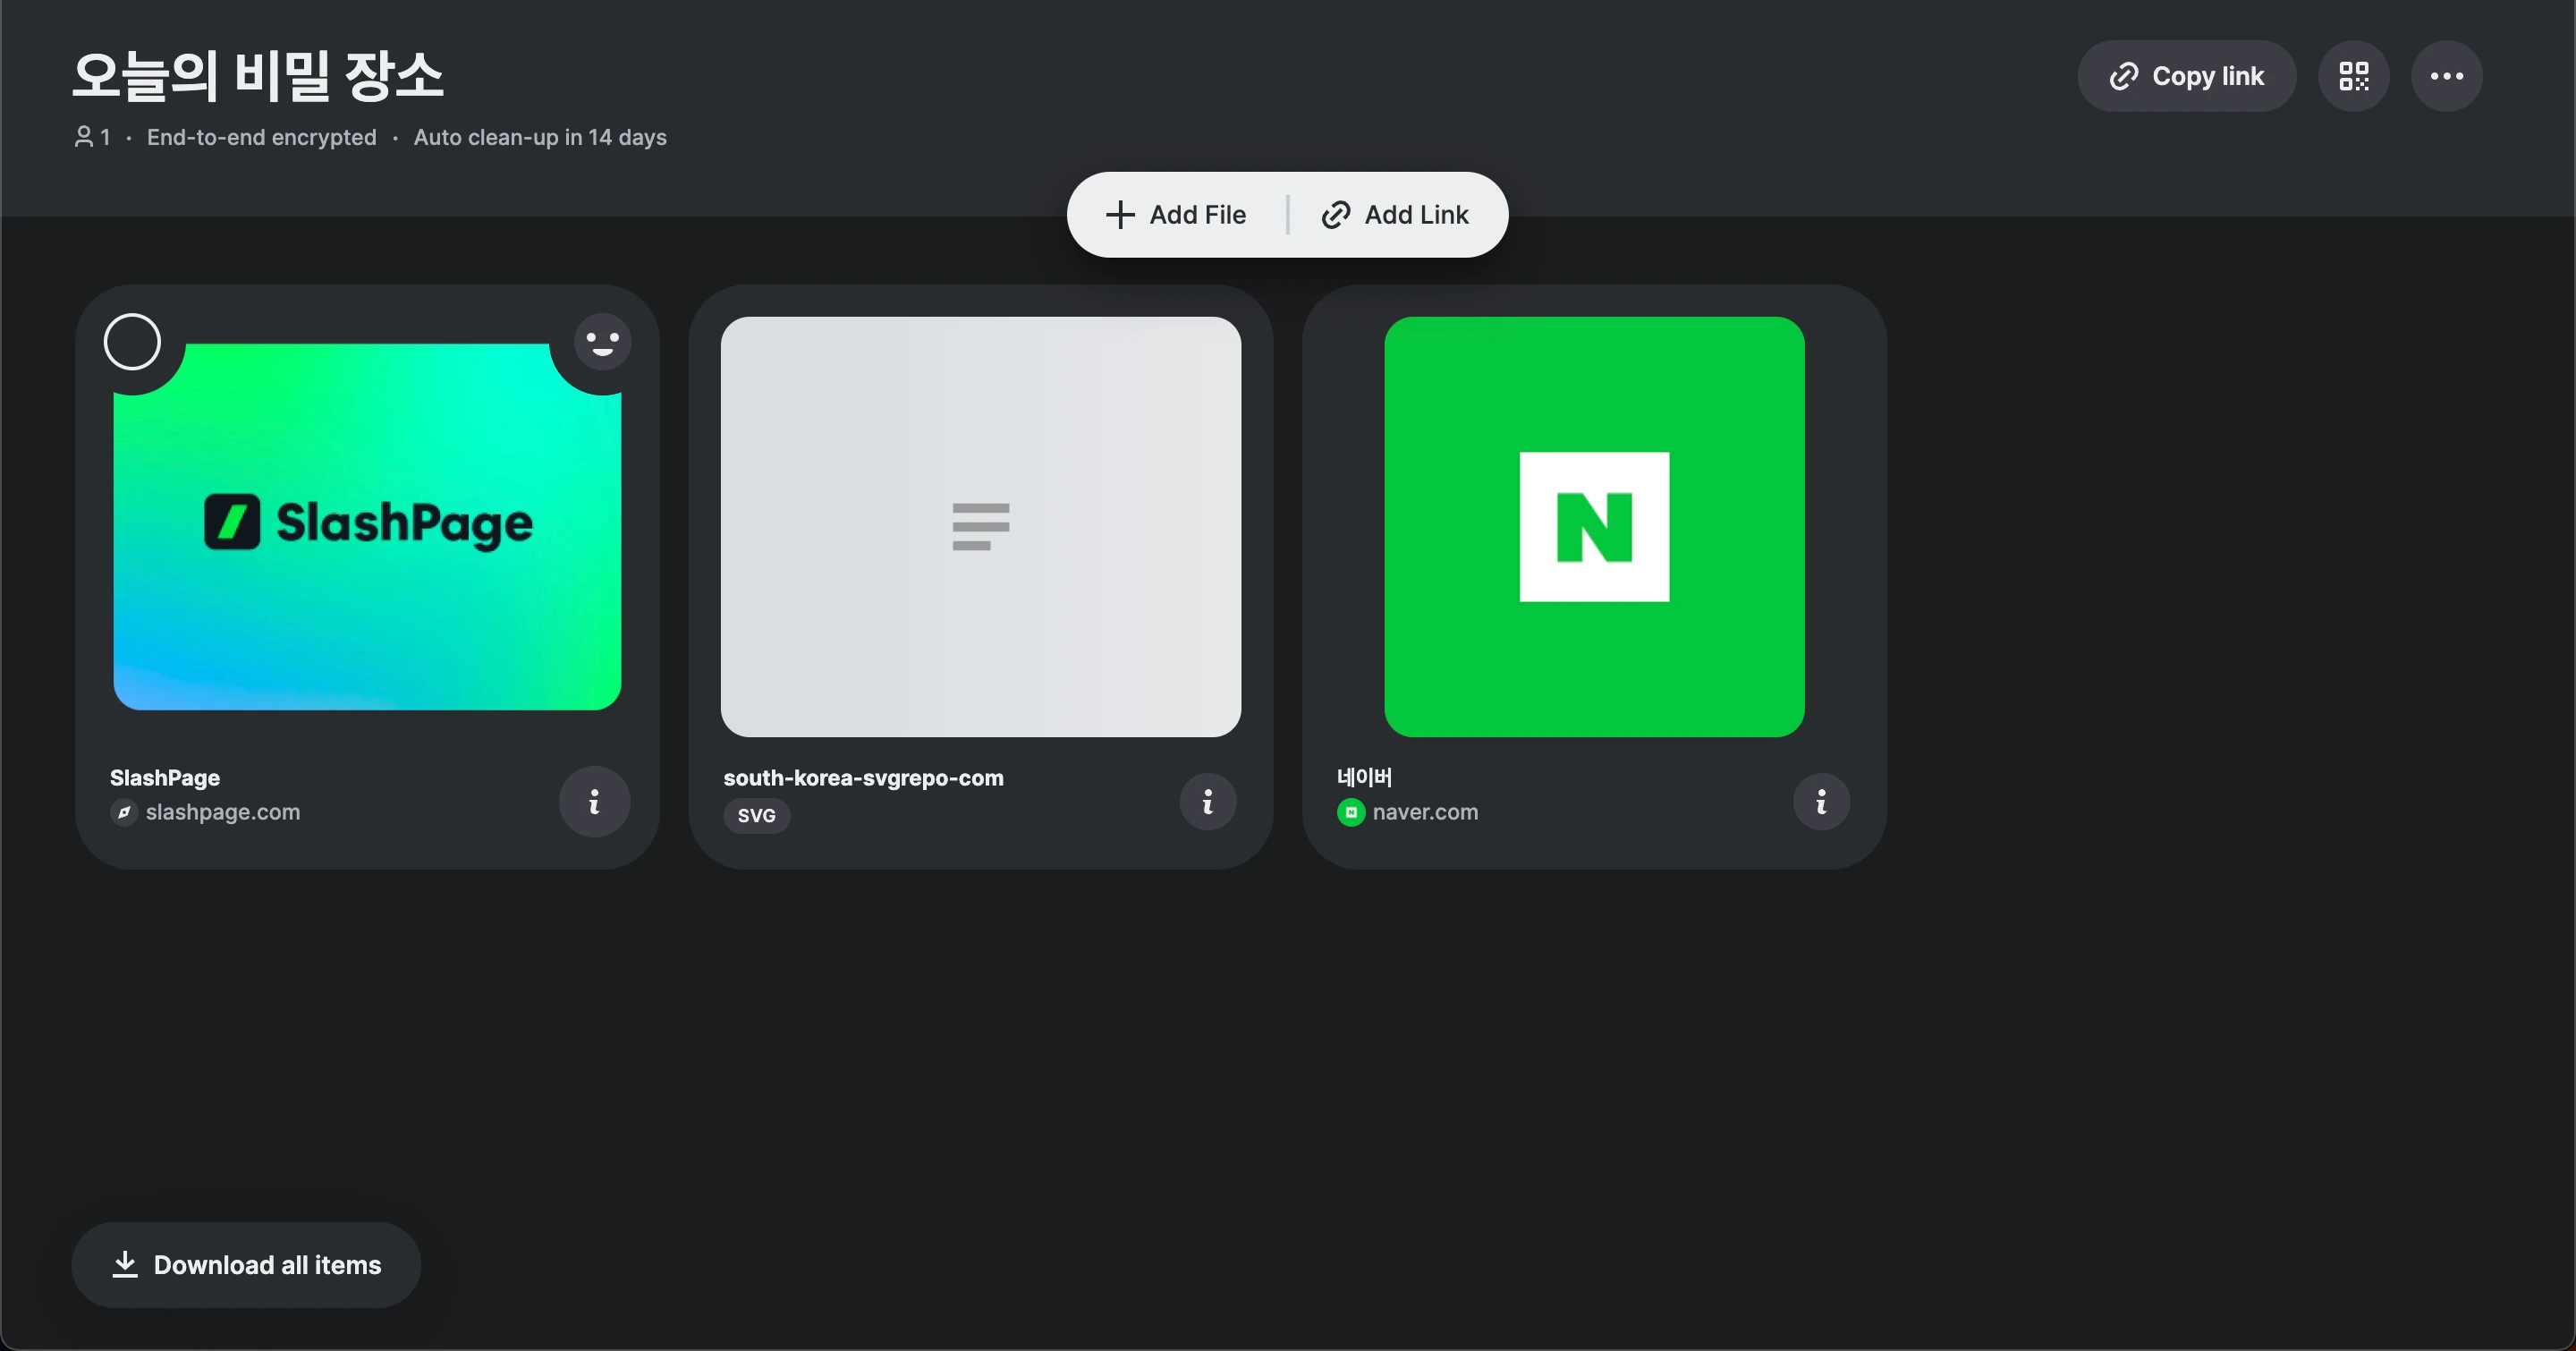Screen dimensions: 2576x1351
Task: Click the naver.com green favicon
Action: point(1351,813)
